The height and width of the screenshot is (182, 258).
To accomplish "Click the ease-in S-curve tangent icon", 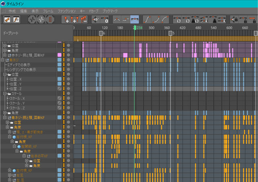I will pyautogui.click(x=148, y=19).
